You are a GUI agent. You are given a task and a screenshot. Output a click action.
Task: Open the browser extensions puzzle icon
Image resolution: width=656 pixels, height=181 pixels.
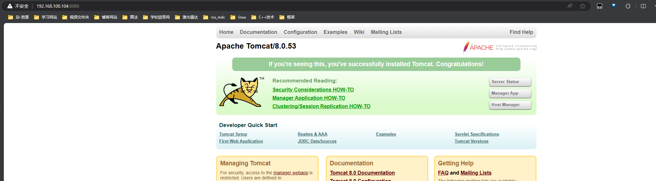pos(628,6)
